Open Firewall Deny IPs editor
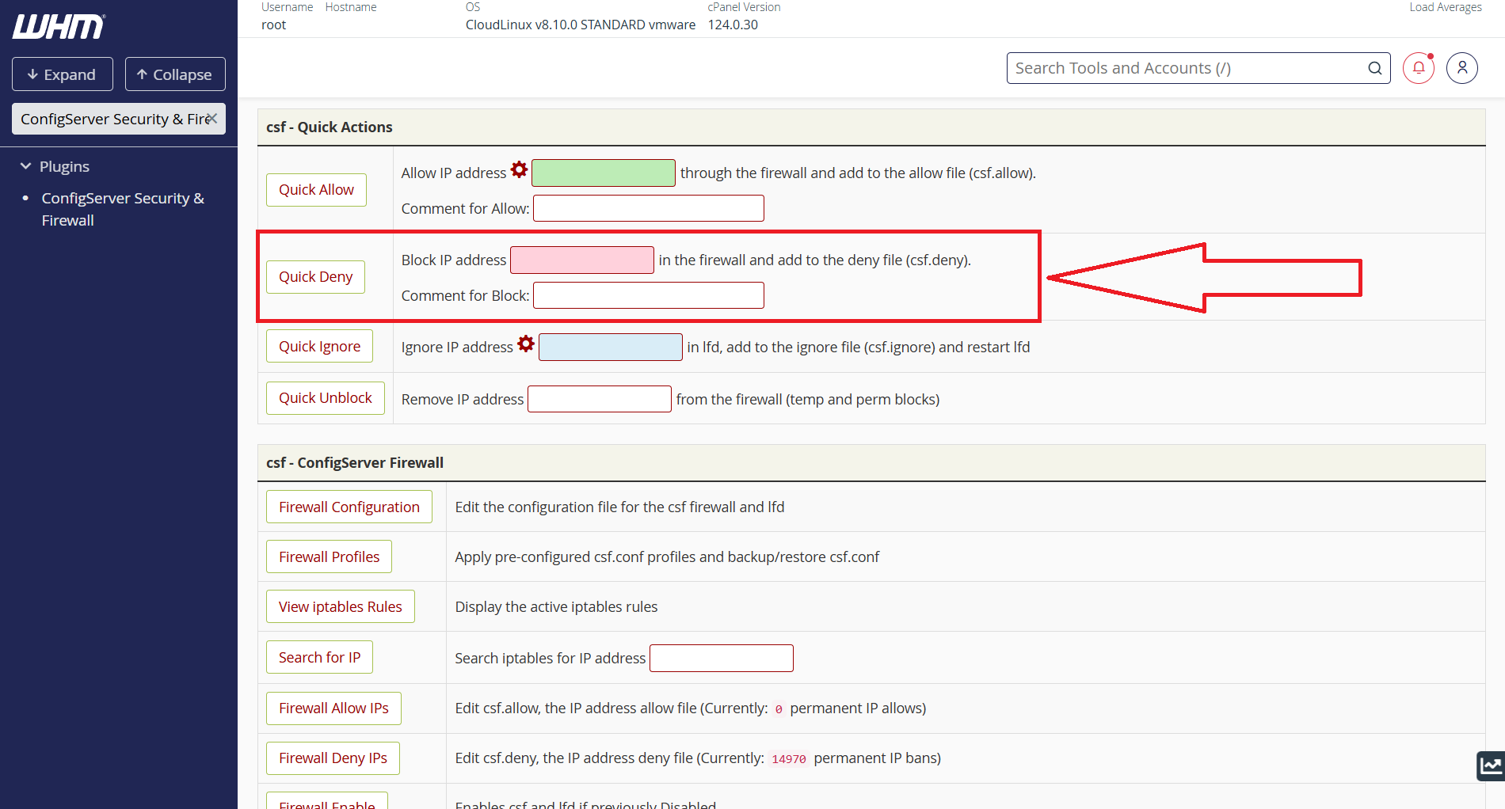This screenshot has width=1505, height=809. click(333, 758)
